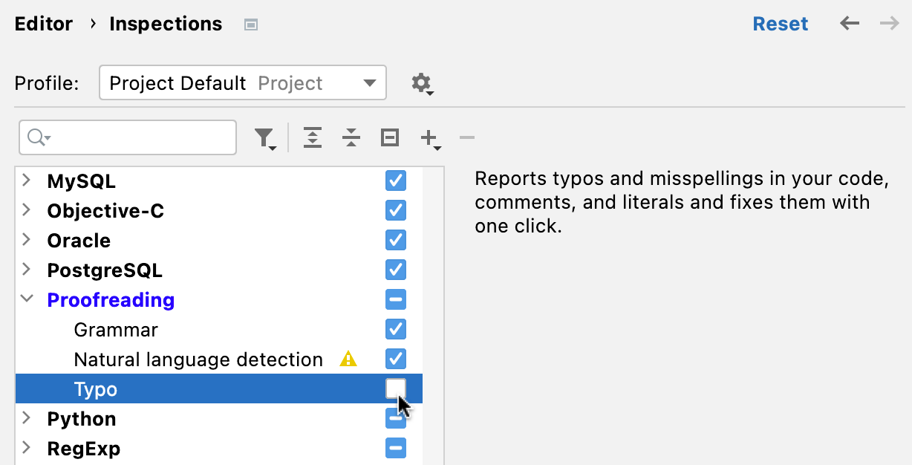Click the Collapse All icon
The image size is (912, 465).
(351, 137)
